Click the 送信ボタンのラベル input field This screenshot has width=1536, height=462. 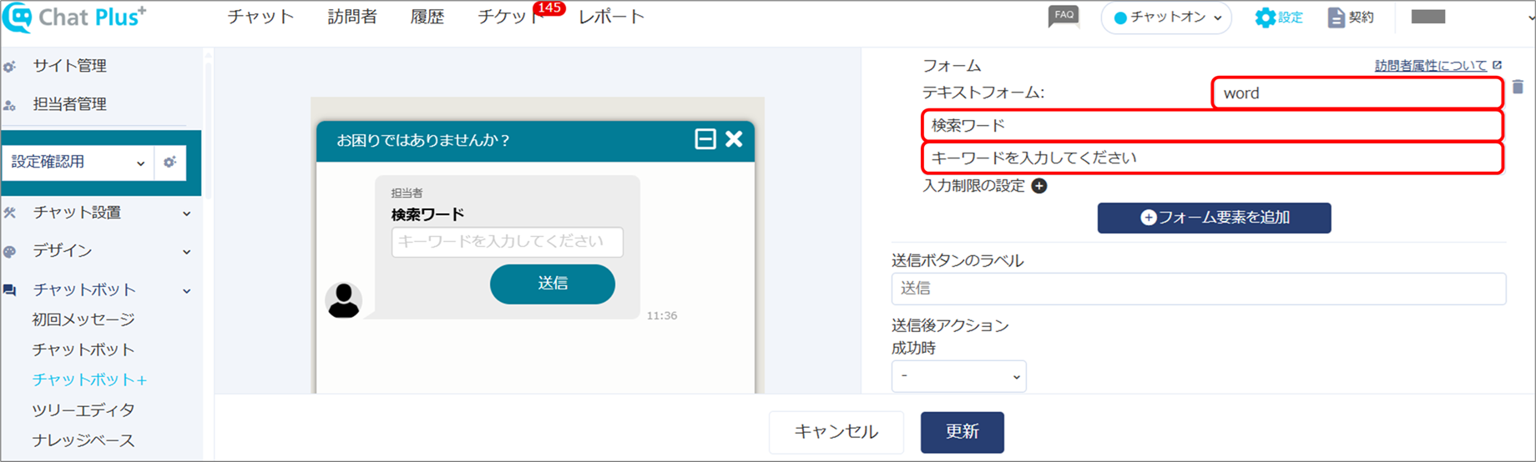pyautogui.click(x=1199, y=289)
